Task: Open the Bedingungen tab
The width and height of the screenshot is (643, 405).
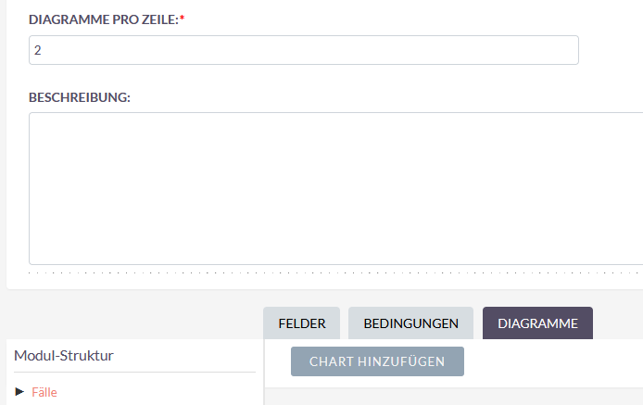Action: pos(410,323)
